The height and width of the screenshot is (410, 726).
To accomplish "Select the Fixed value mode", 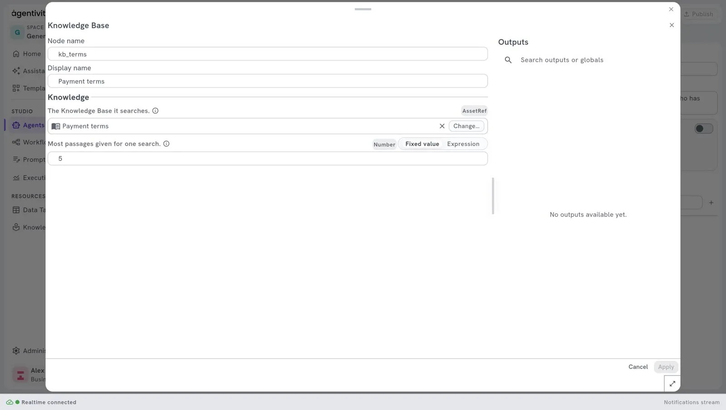I will tap(422, 144).
